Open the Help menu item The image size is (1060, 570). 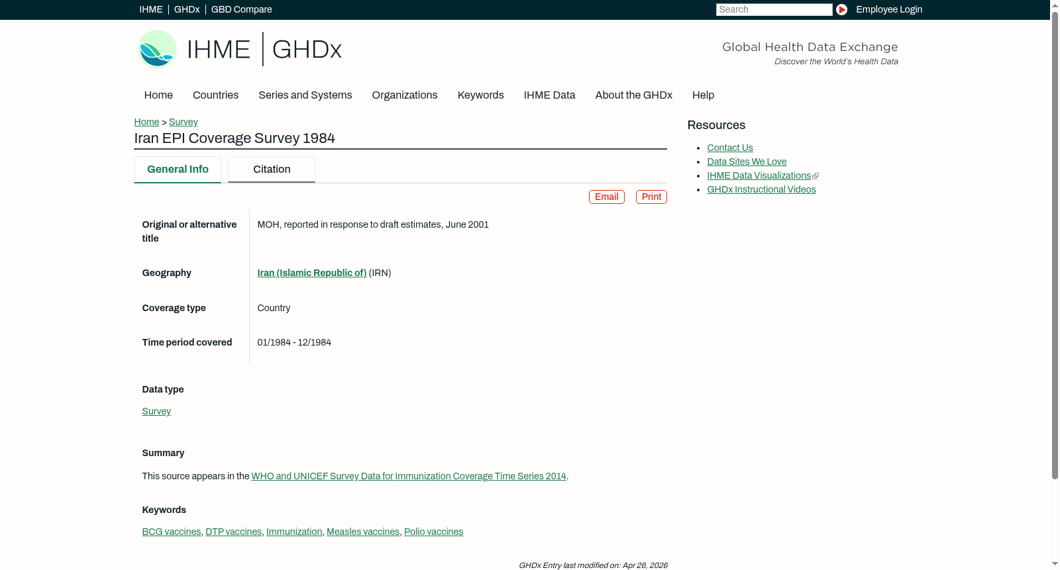coord(703,95)
